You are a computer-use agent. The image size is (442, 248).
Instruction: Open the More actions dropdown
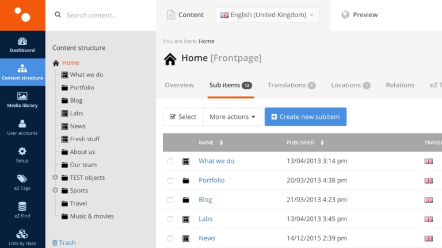(x=233, y=117)
